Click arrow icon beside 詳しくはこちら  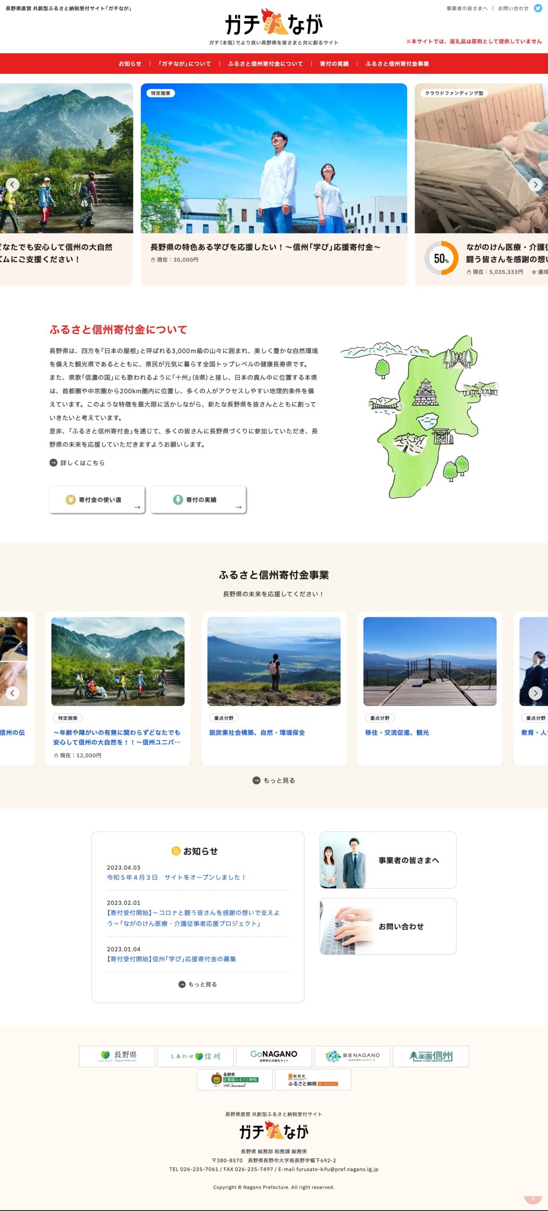[53, 463]
